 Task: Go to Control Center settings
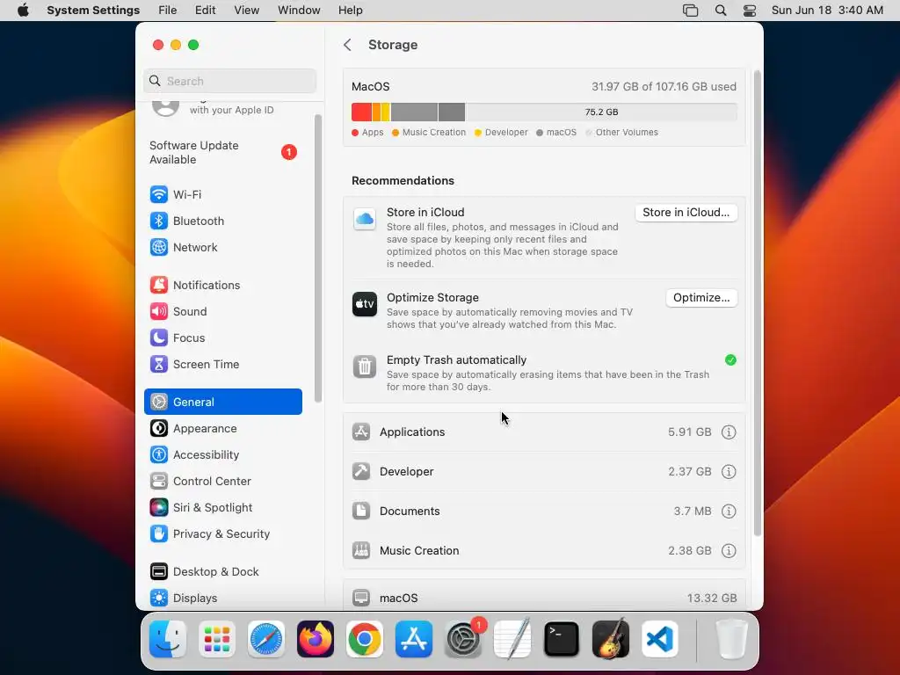[223, 482]
